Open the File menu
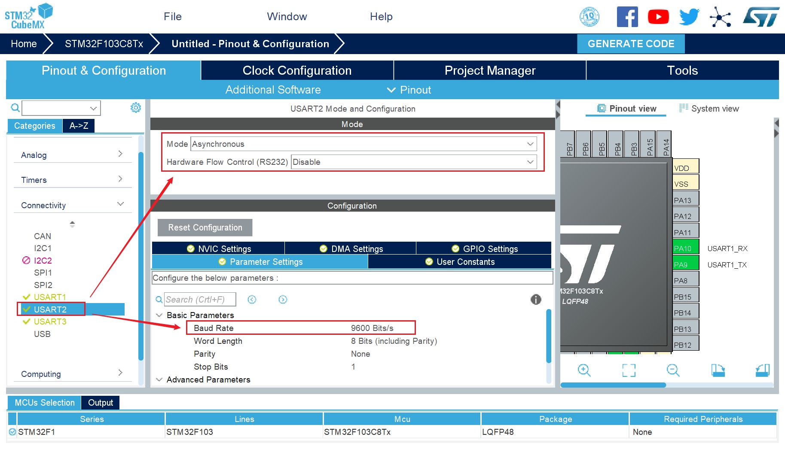 173,16
